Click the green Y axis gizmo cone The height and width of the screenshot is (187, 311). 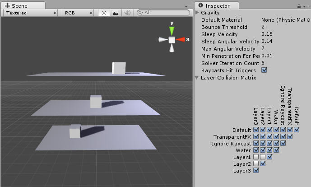tap(172, 31)
